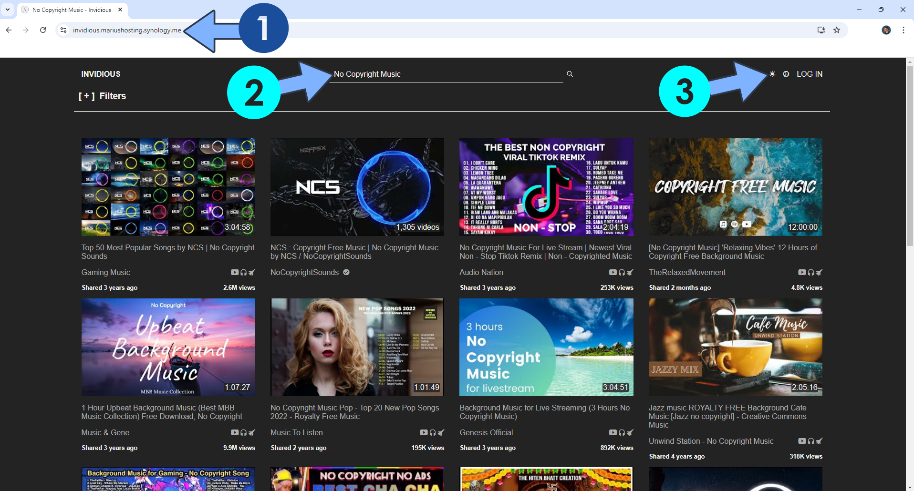
Task: Click the browser address bar URL
Action: (x=127, y=30)
